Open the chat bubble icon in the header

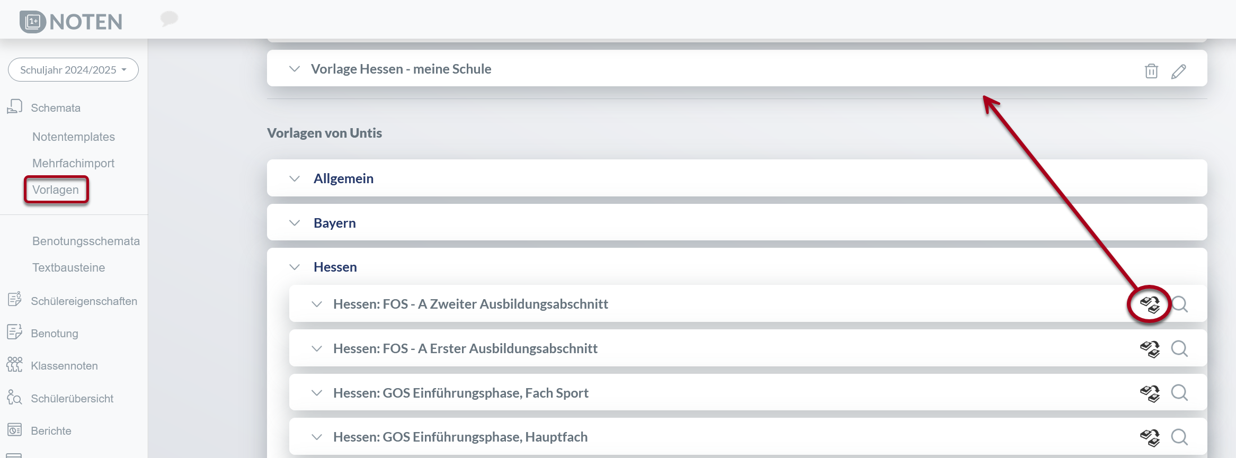[170, 19]
